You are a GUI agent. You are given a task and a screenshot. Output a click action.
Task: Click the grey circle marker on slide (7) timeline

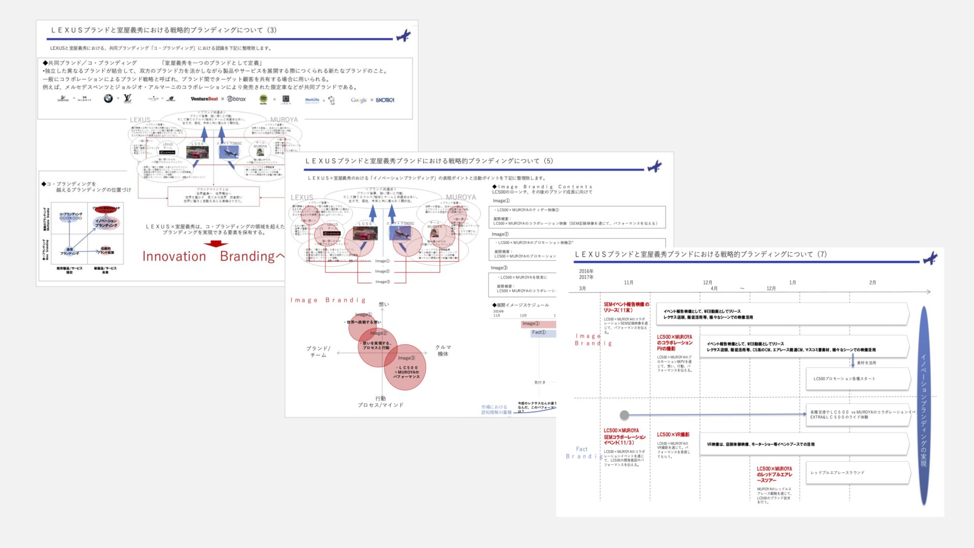tap(624, 415)
